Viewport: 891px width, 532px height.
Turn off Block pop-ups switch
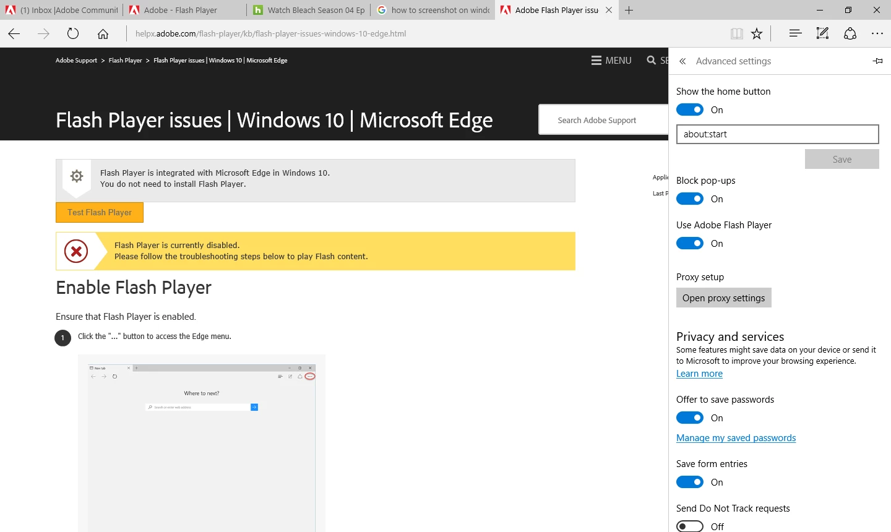690,199
